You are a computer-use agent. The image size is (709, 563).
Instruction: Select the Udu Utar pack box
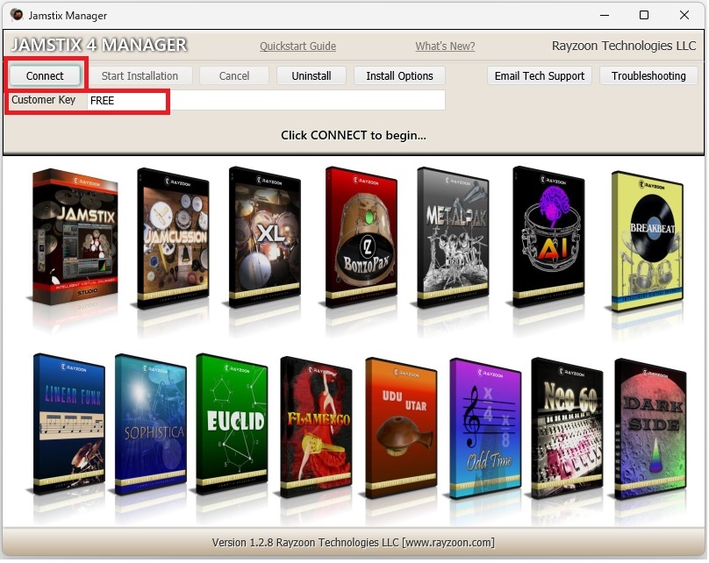tap(401, 426)
